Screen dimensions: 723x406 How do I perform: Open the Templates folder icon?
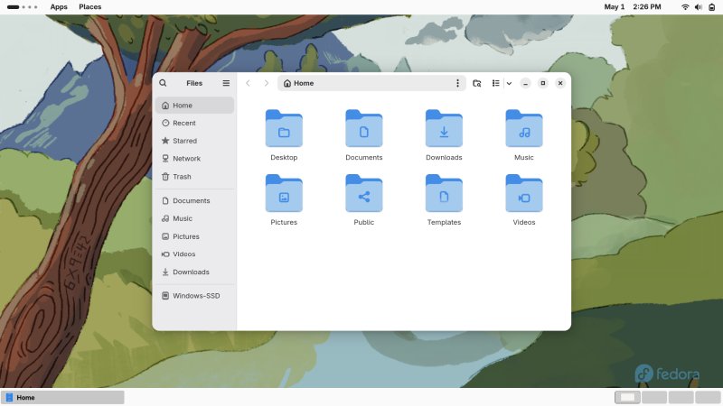pyautogui.click(x=444, y=193)
